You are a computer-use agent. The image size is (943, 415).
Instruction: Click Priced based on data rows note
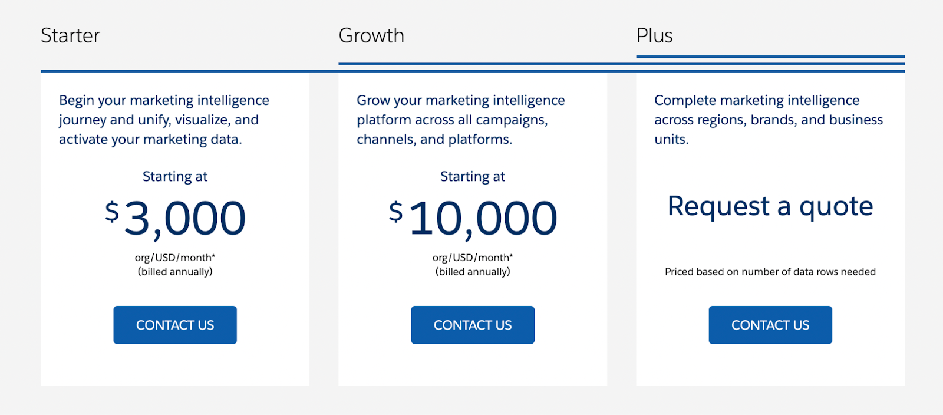click(x=770, y=272)
